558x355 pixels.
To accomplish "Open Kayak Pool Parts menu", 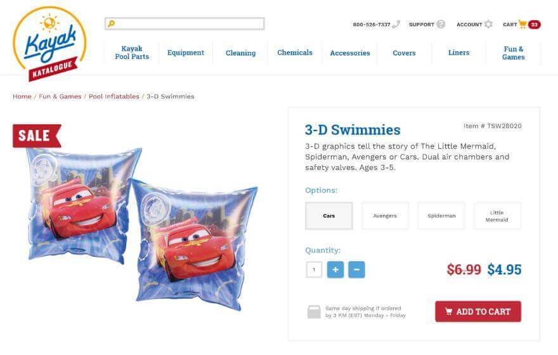I will [x=132, y=53].
